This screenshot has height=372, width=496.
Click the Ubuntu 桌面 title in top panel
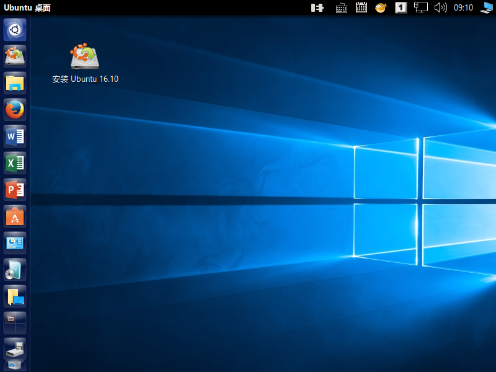tap(27, 7)
